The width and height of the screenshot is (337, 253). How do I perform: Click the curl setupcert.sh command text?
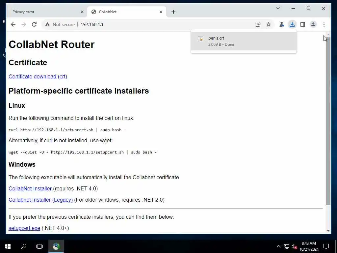click(x=67, y=130)
